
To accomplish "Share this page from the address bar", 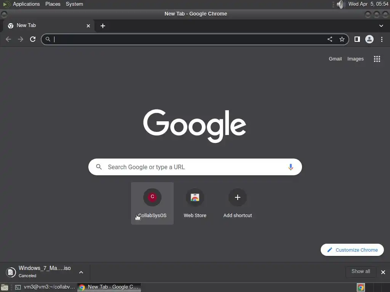I will point(330,39).
